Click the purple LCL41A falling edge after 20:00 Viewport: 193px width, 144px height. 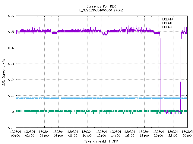(160, 73)
